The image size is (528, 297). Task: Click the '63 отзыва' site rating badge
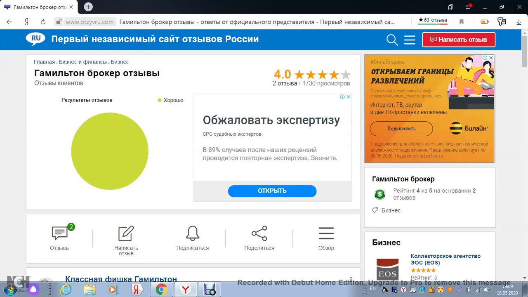click(x=433, y=20)
